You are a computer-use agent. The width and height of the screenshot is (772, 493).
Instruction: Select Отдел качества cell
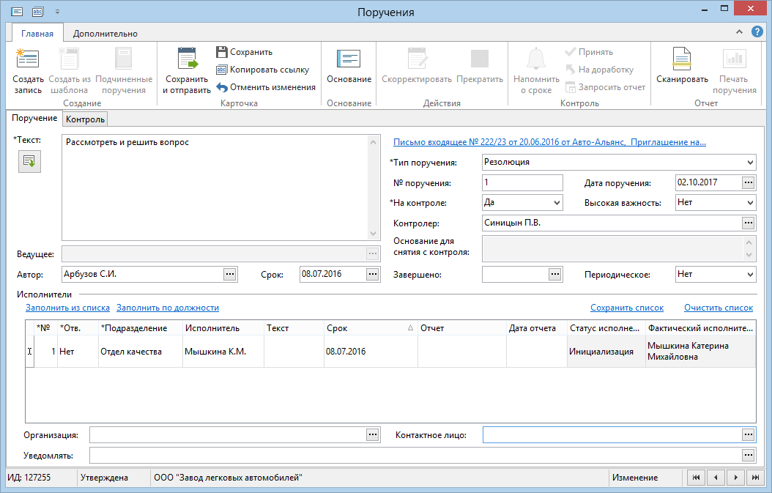point(141,351)
